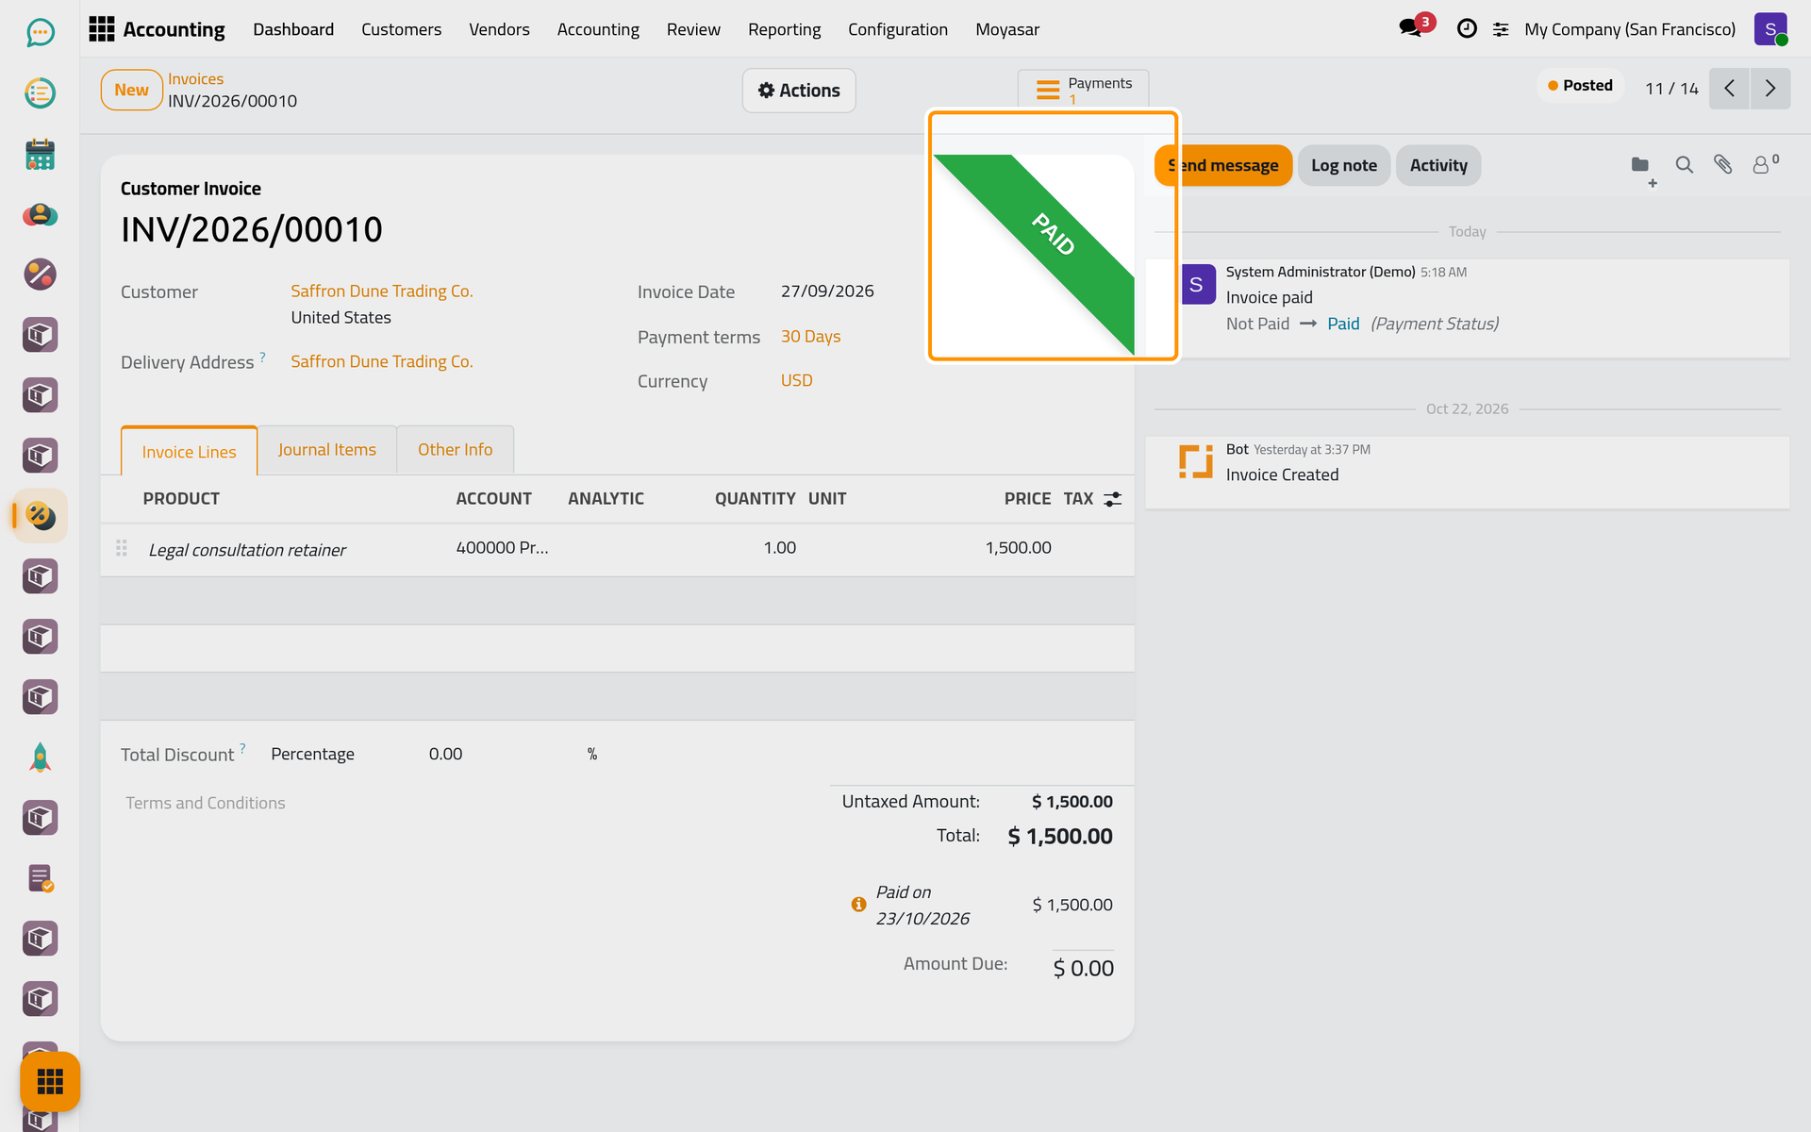
Task: Open the orange app launcher grid button
Action: (50, 1081)
